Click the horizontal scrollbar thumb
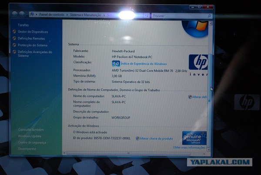The image size is (261, 175). (x=128, y=153)
